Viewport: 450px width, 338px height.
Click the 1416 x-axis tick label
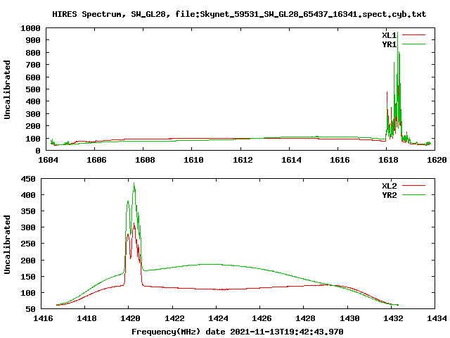[x=43, y=319]
